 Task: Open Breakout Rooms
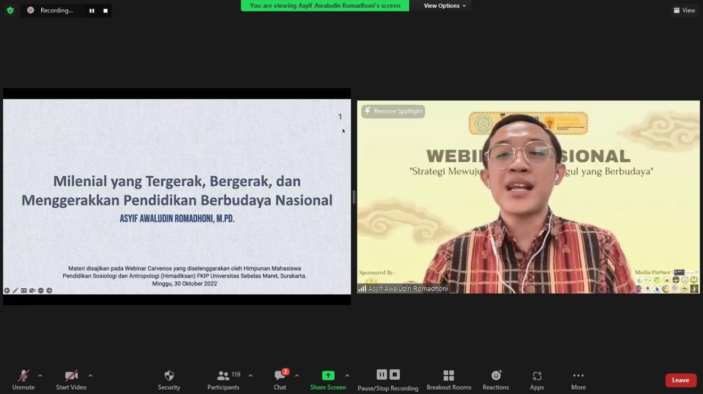[449, 380]
